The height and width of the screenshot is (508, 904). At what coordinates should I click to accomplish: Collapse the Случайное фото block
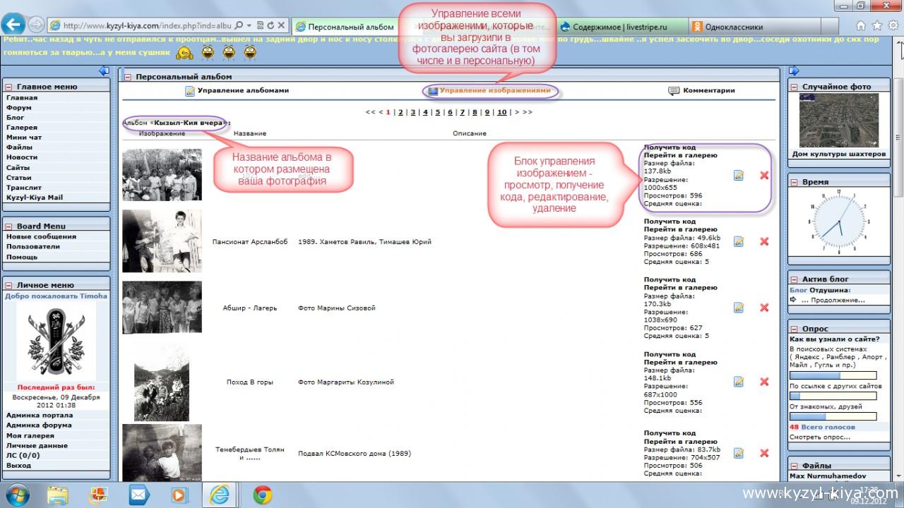pos(794,87)
